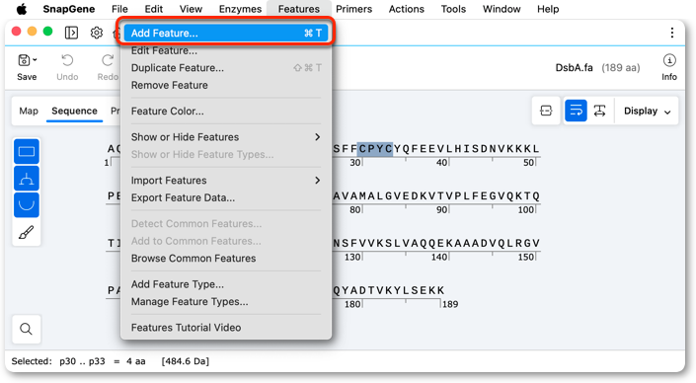Open the File menu
696x383 pixels.
(x=119, y=9)
